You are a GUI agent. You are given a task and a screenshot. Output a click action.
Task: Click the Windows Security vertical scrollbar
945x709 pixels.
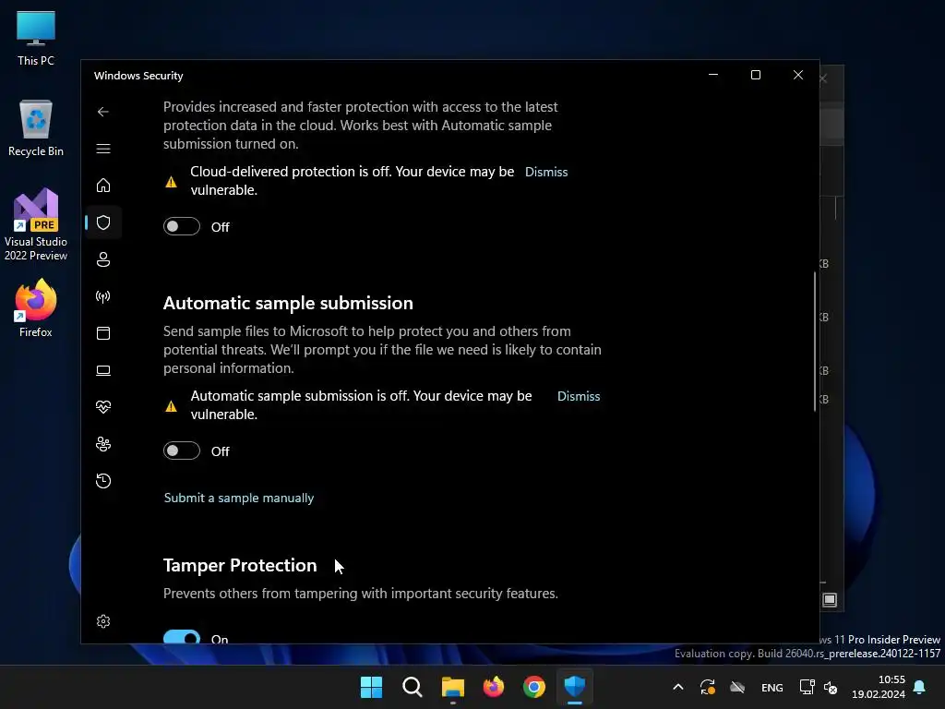815,342
